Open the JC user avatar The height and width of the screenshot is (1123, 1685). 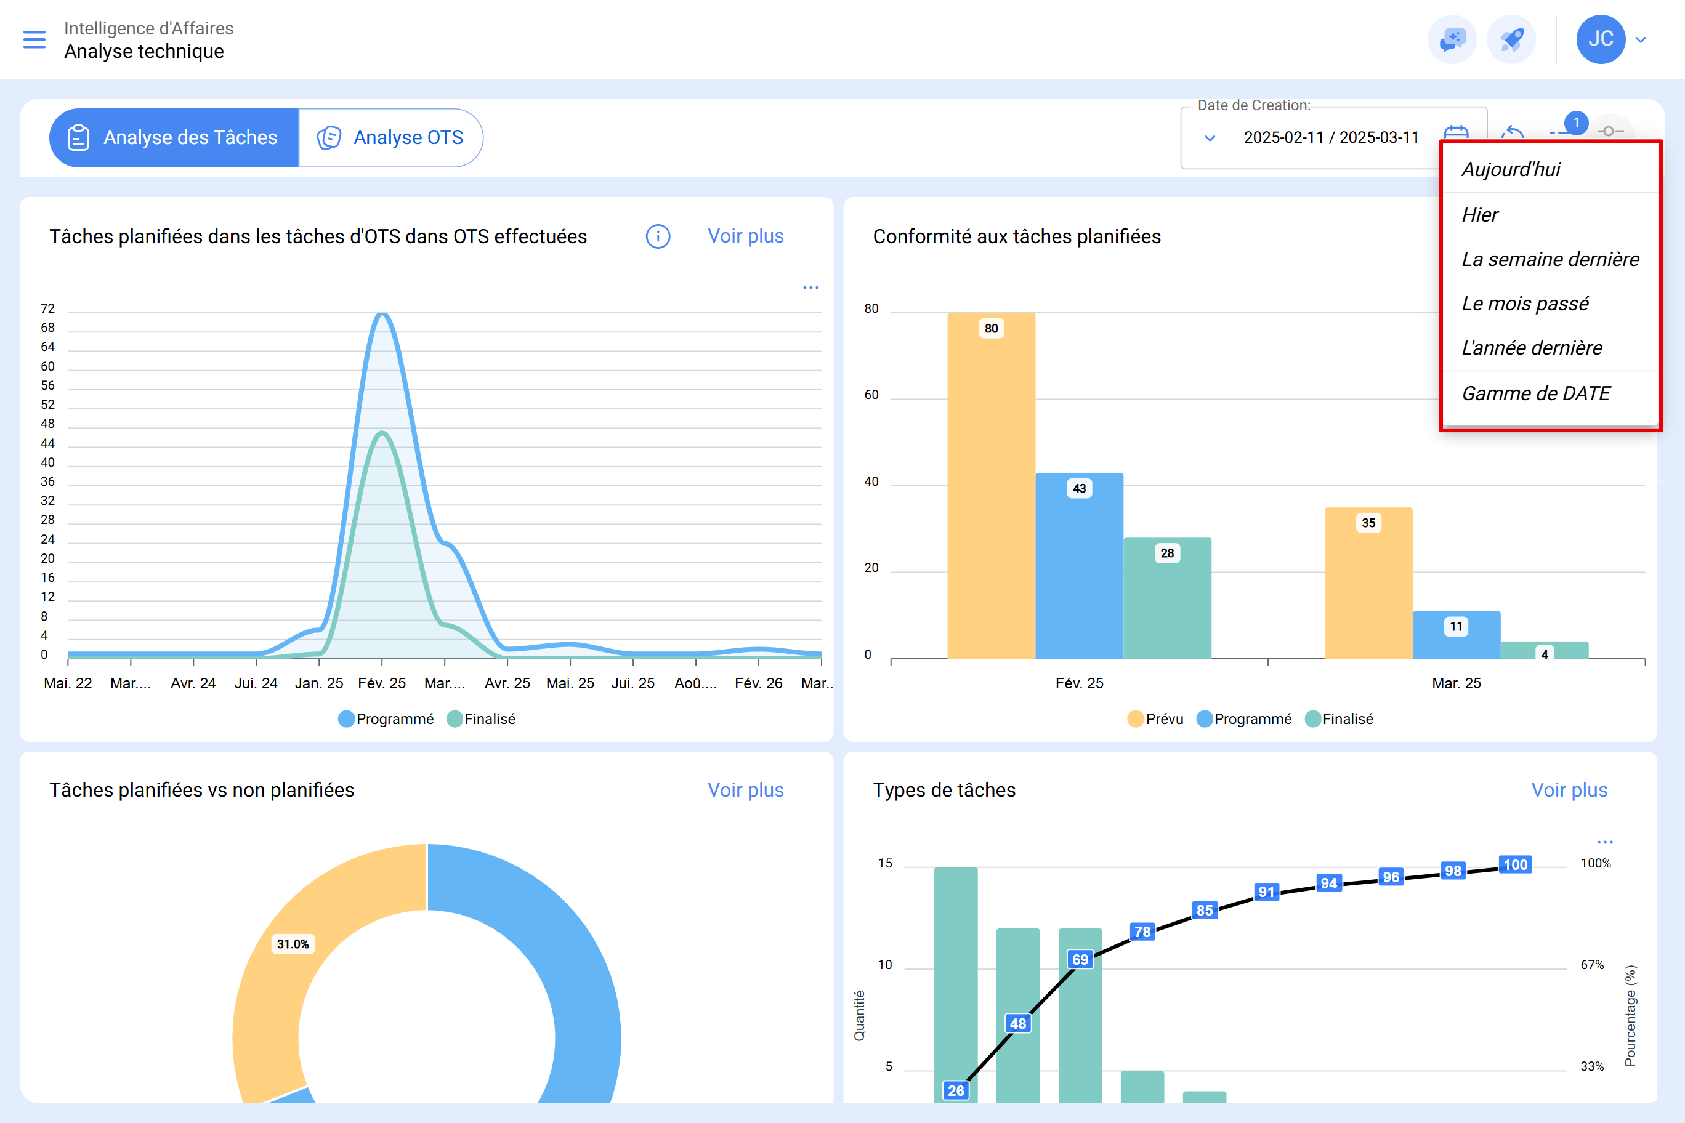1601,39
